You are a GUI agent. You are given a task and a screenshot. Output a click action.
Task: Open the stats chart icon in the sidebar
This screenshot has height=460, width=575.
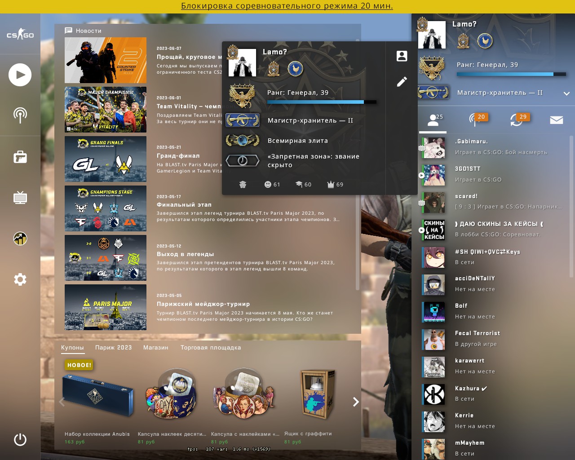coord(20,238)
